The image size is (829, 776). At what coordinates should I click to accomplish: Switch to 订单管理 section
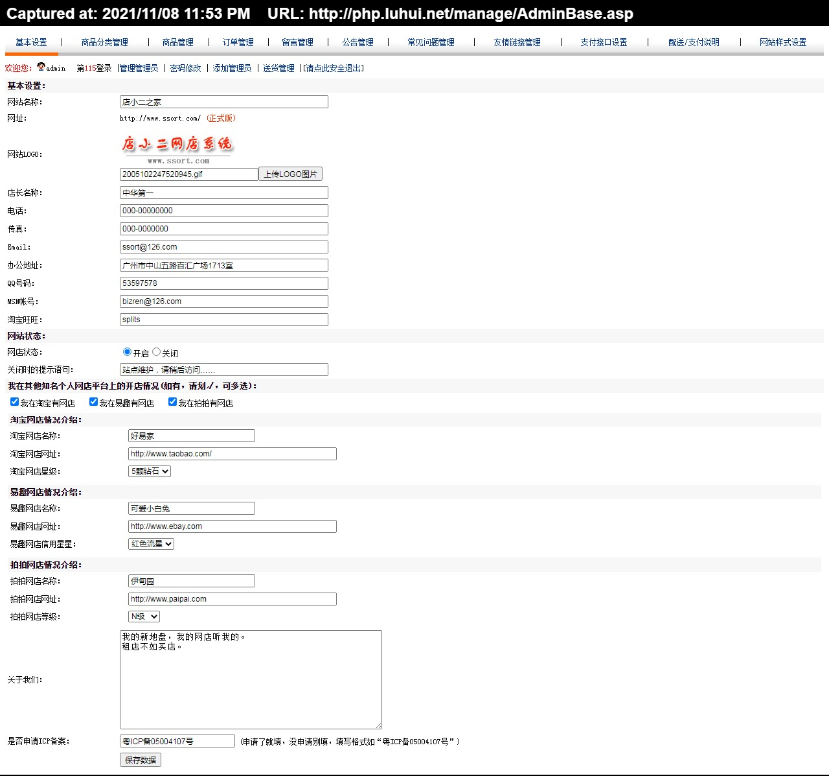238,42
